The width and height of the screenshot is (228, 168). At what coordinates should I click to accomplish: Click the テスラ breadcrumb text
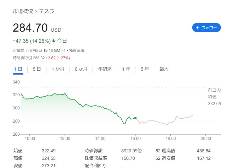click(x=46, y=11)
